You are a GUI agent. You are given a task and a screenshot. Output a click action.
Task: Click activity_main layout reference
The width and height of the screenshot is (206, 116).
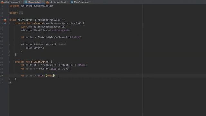tap(61, 30)
